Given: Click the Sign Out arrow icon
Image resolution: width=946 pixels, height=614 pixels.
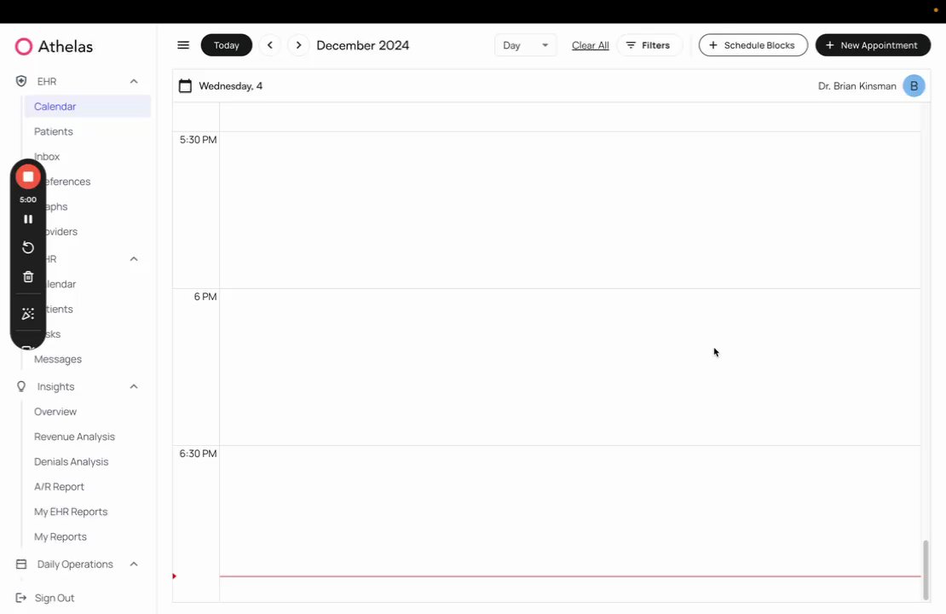Looking at the screenshot, I should click(x=21, y=598).
